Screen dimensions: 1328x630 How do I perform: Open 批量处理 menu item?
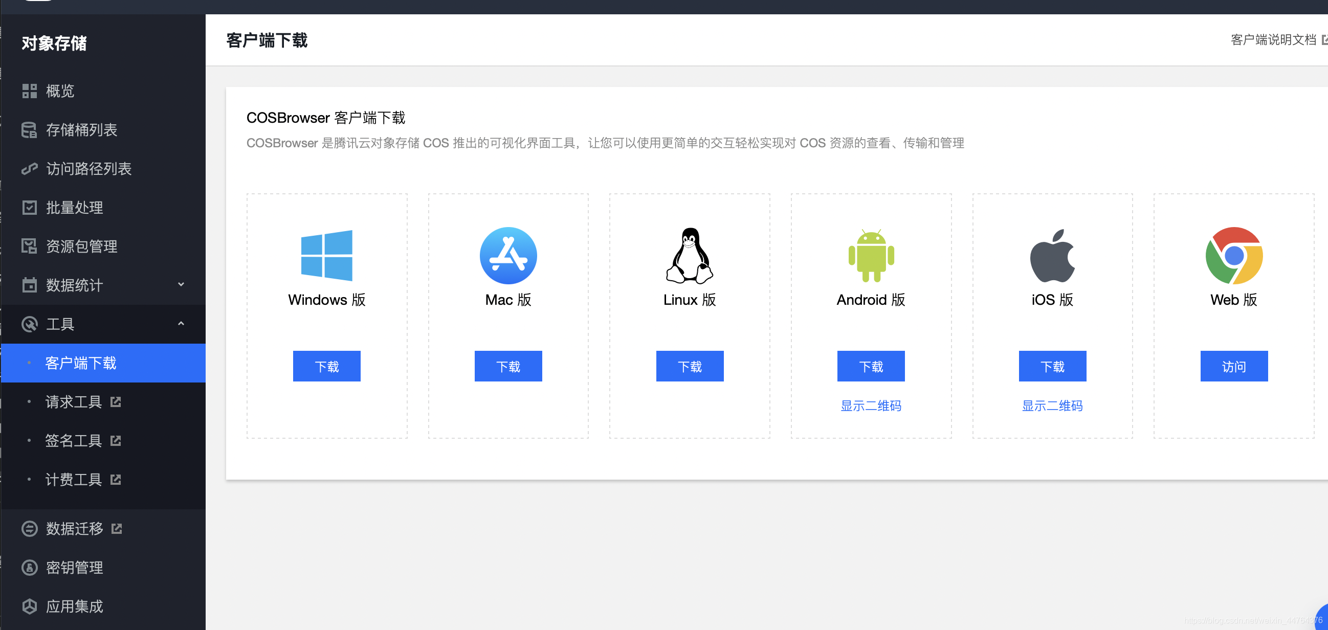coord(103,208)
